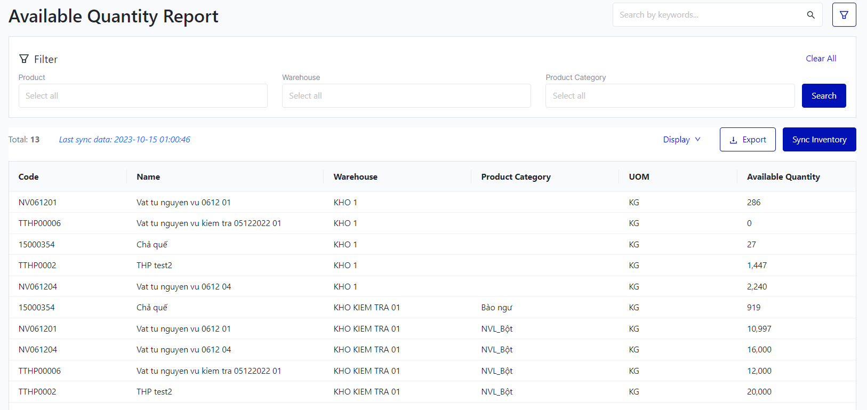Open the Warehouse filter dropdown

pyautogui.click(x=406, y=96)
